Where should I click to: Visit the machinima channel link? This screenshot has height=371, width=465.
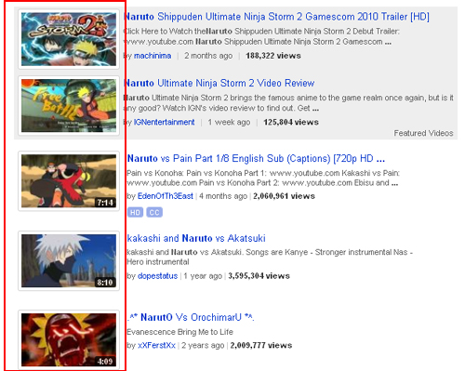[153, 56]
